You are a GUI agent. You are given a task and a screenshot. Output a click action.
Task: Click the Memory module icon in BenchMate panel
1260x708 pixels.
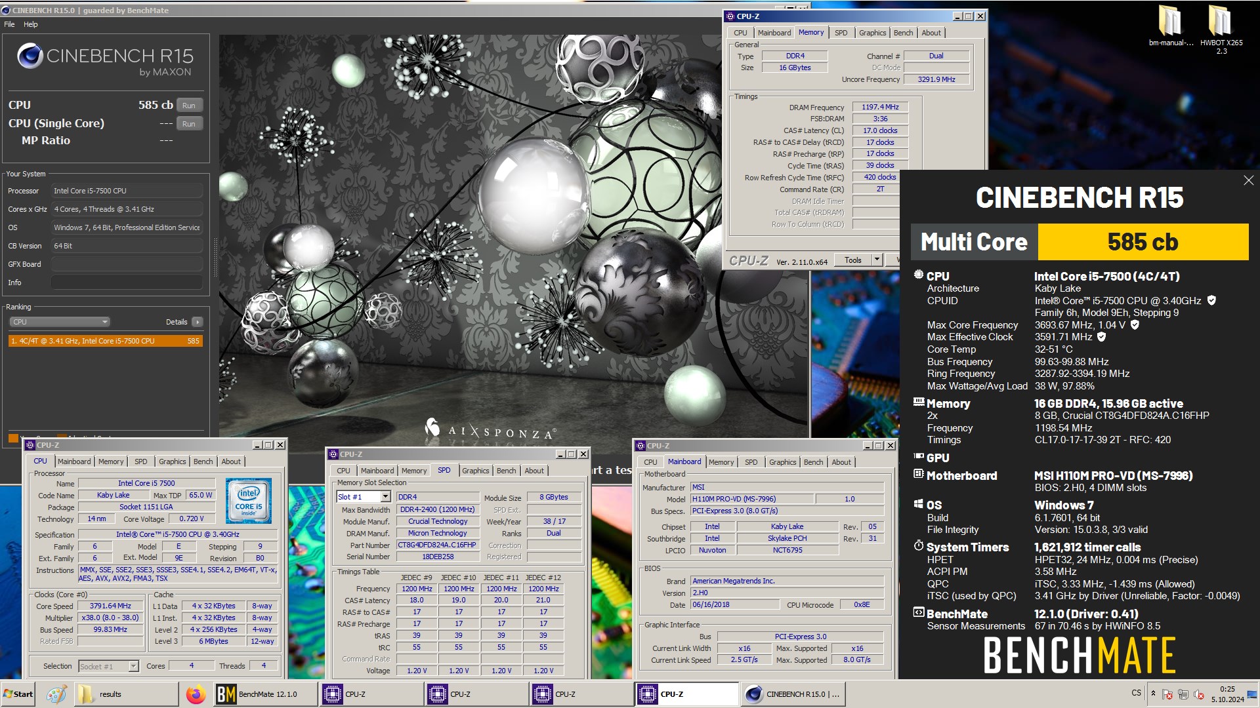(x=919, y=402)
